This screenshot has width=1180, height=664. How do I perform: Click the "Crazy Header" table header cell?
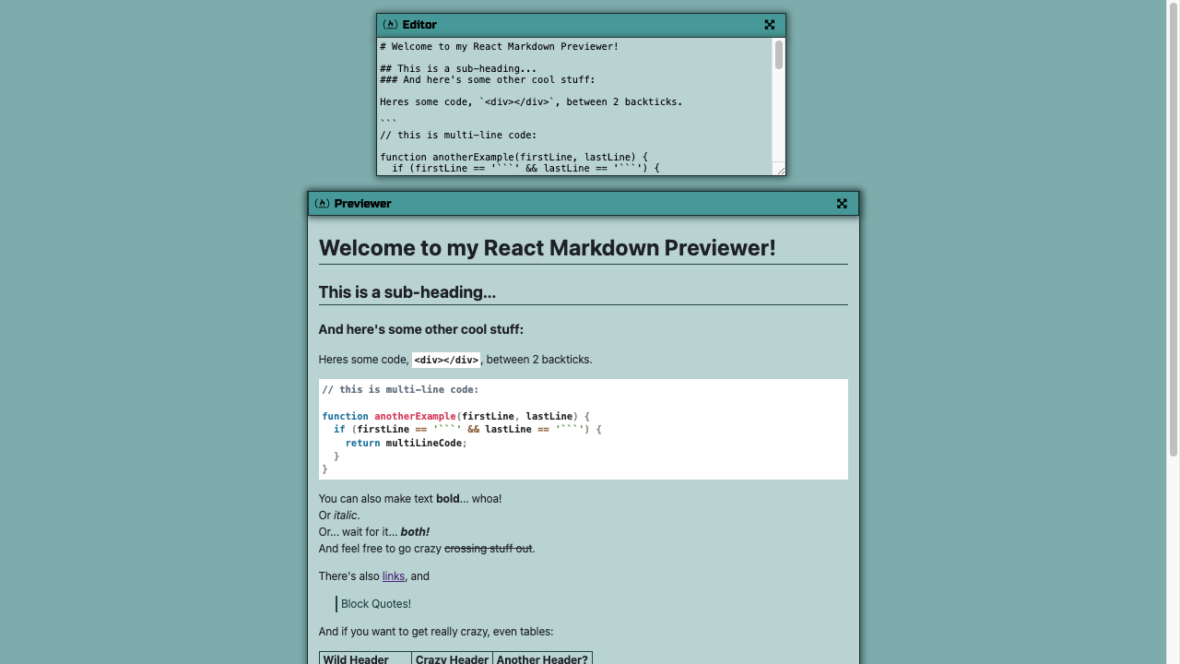(452, 658)
